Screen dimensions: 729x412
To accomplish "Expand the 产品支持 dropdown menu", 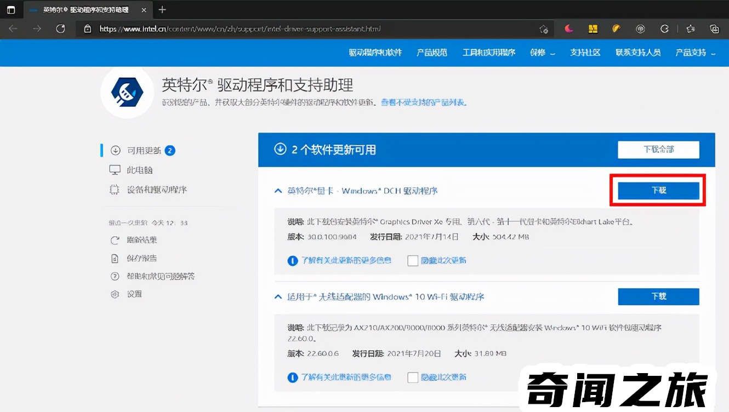I will tap(695, 53).
